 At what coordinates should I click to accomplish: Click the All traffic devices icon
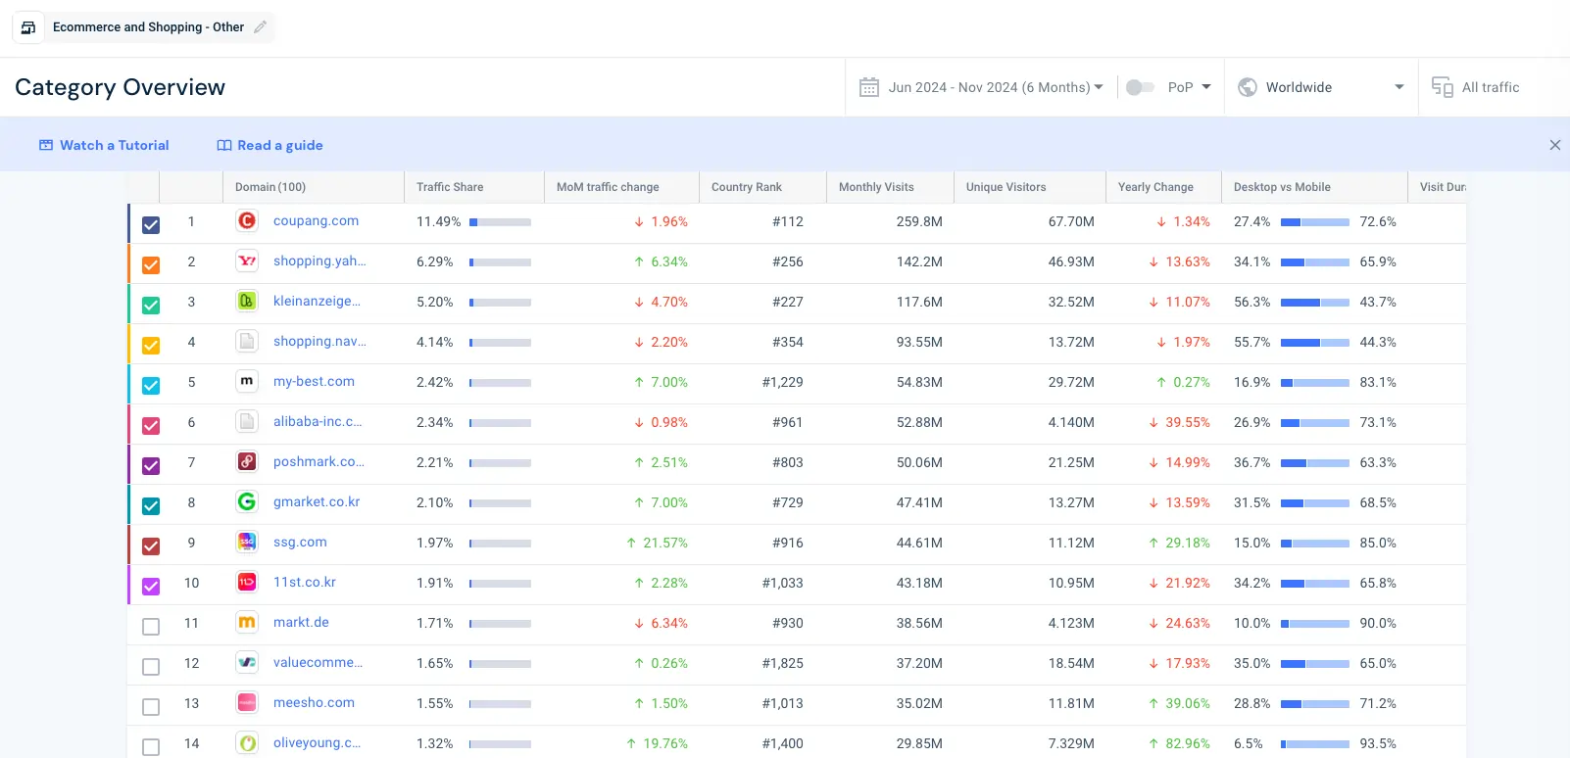coord(1443,87)
